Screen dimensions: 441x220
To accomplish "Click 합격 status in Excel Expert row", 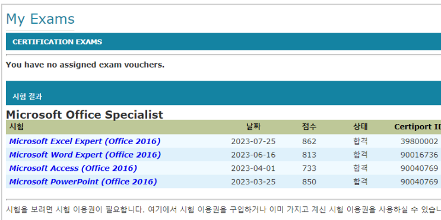I will pyautogui.click(x=360, y=141).
